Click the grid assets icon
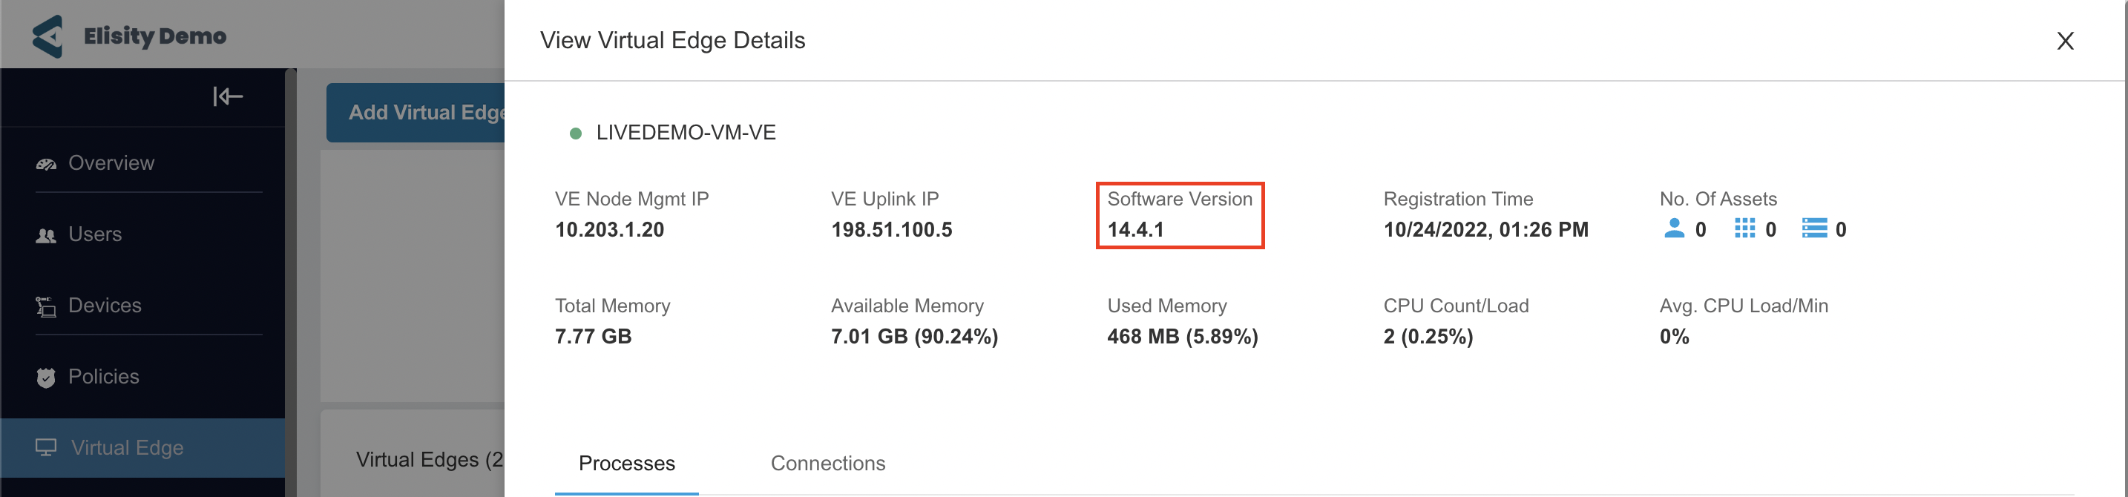2128x497 pixels. [x=1744, y=228]
